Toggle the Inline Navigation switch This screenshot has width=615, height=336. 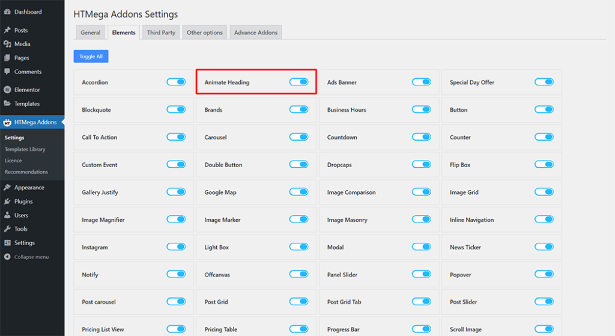click(x=544, y=219)
